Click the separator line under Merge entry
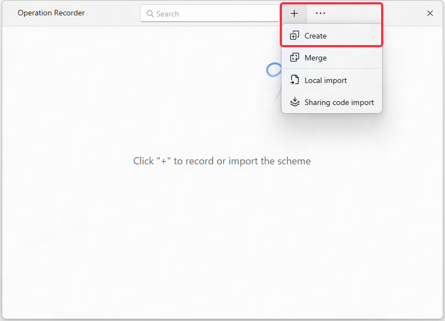 [332, 68]
